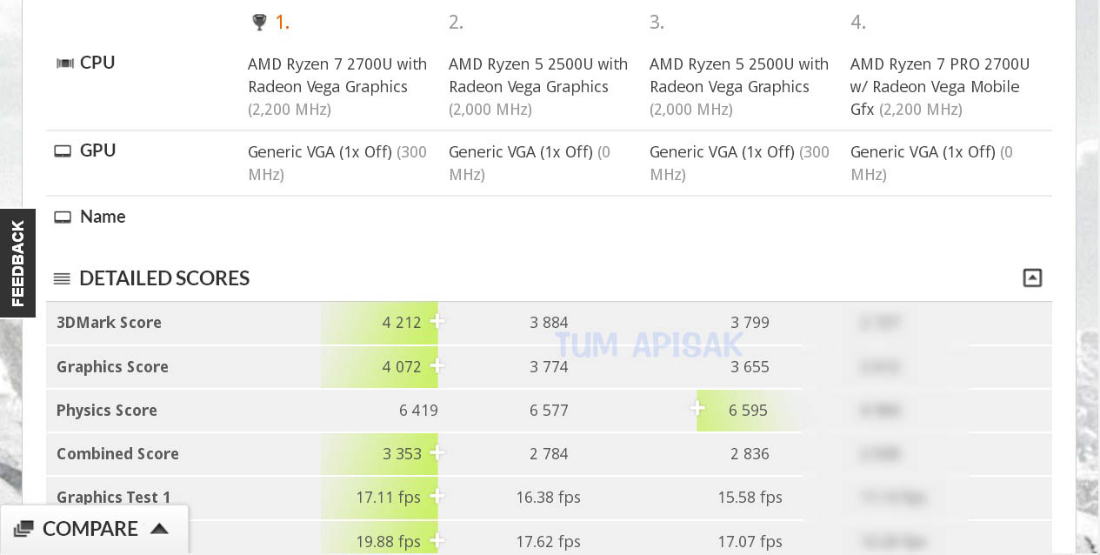Click the Detailed Scores list icon

click(x=62, y=278)
